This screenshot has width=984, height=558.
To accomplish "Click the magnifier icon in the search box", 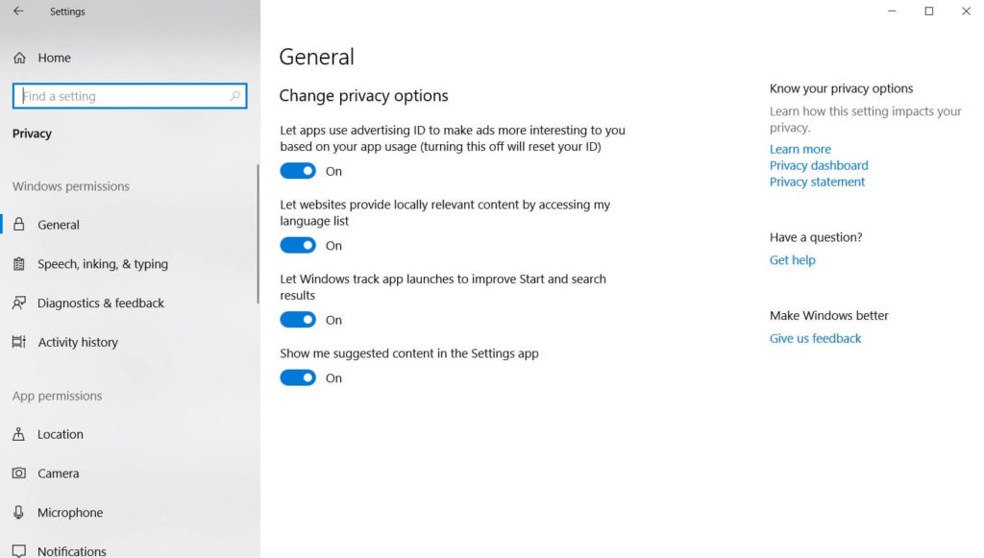I will [x=235, y=96].
